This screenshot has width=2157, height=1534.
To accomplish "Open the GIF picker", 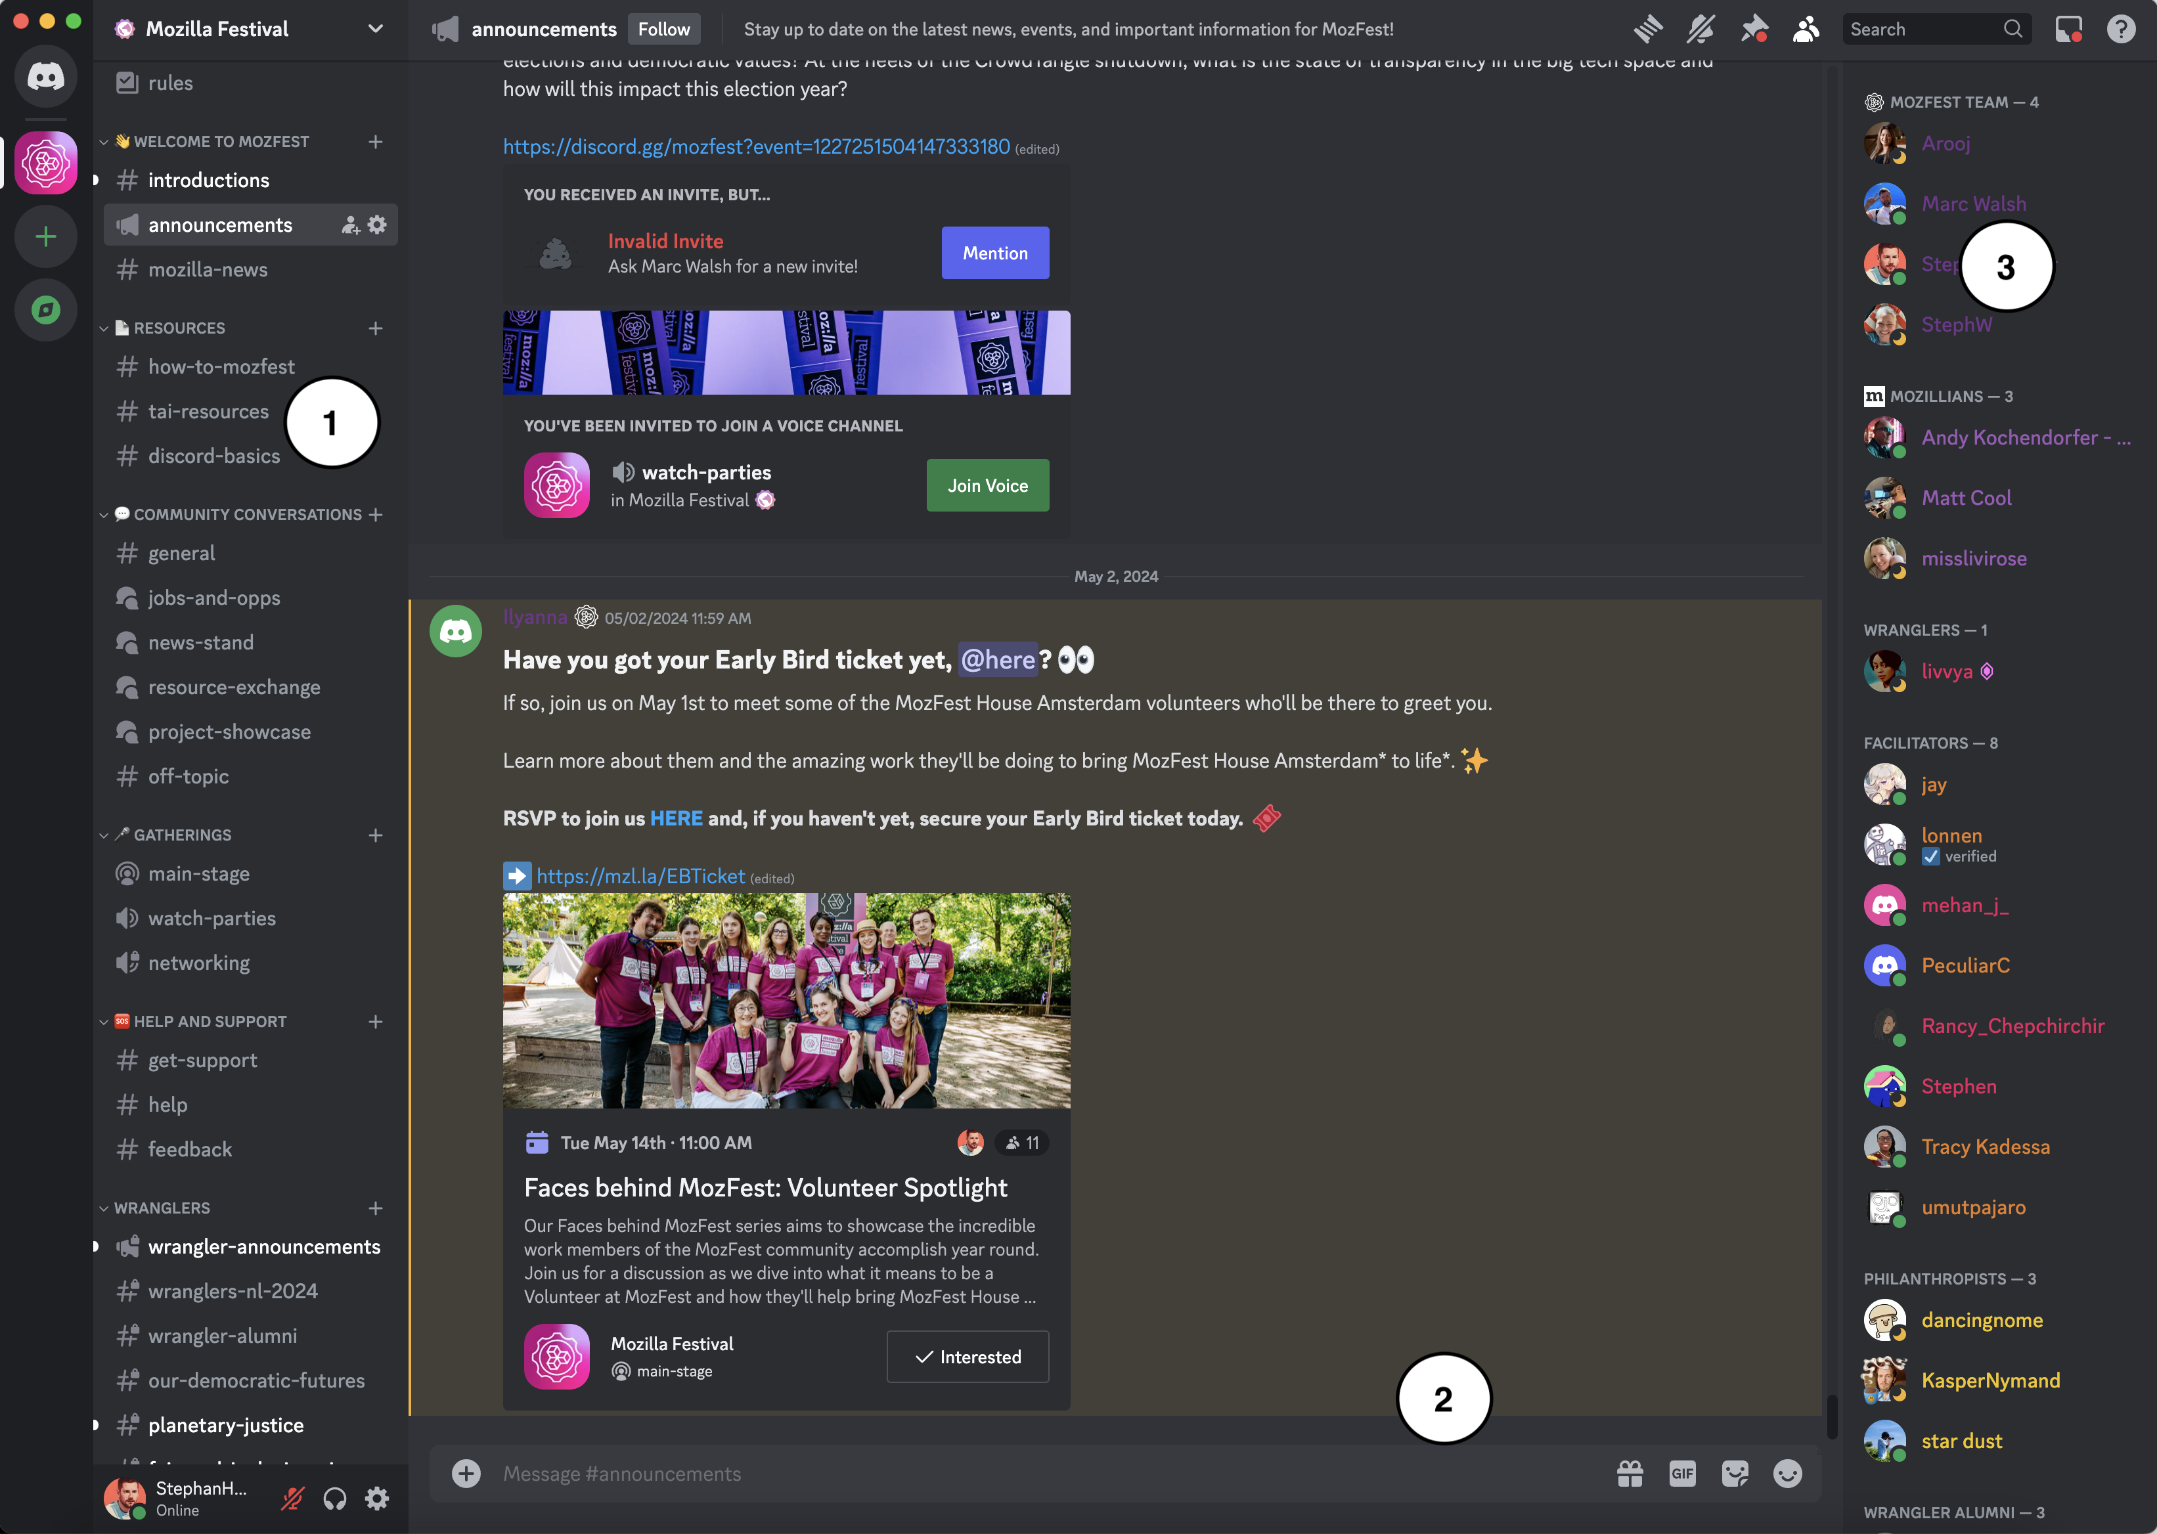I will [1683, 1474].
